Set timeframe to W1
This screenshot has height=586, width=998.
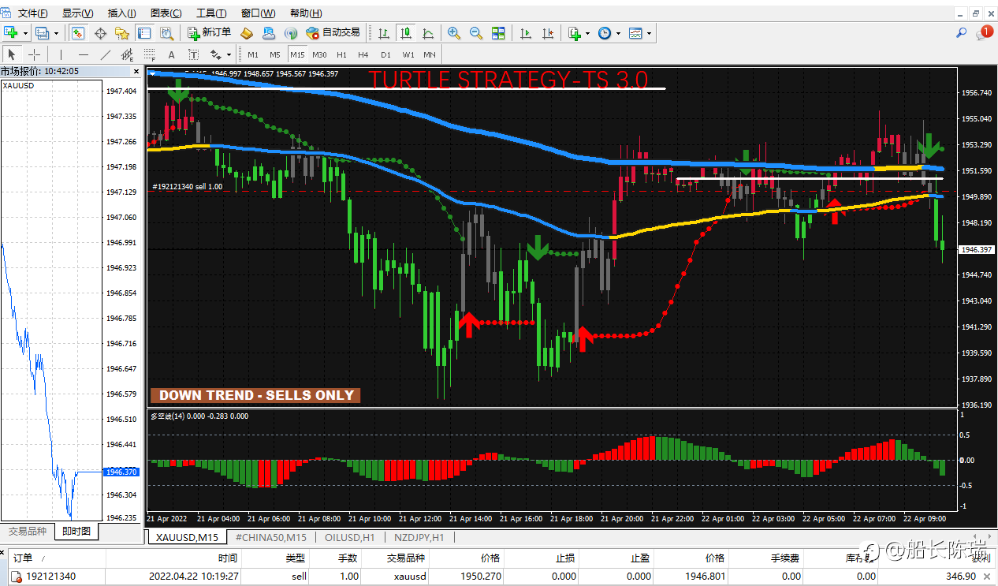pyautogui.click(x=408, y=54)
